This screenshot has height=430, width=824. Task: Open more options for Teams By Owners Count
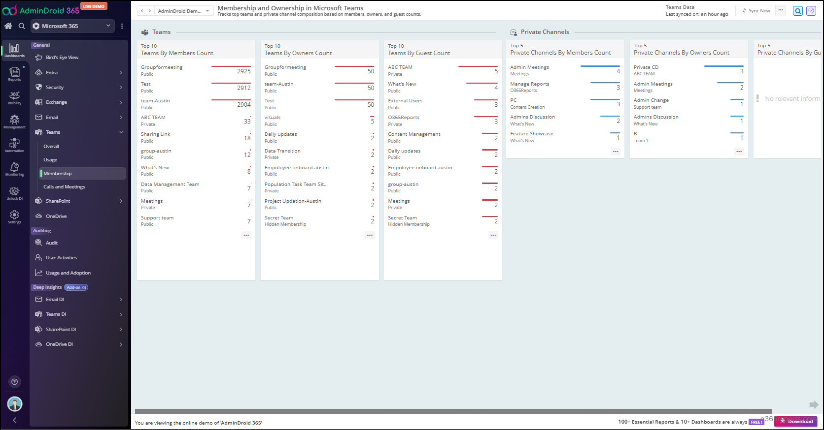(370, 235)
